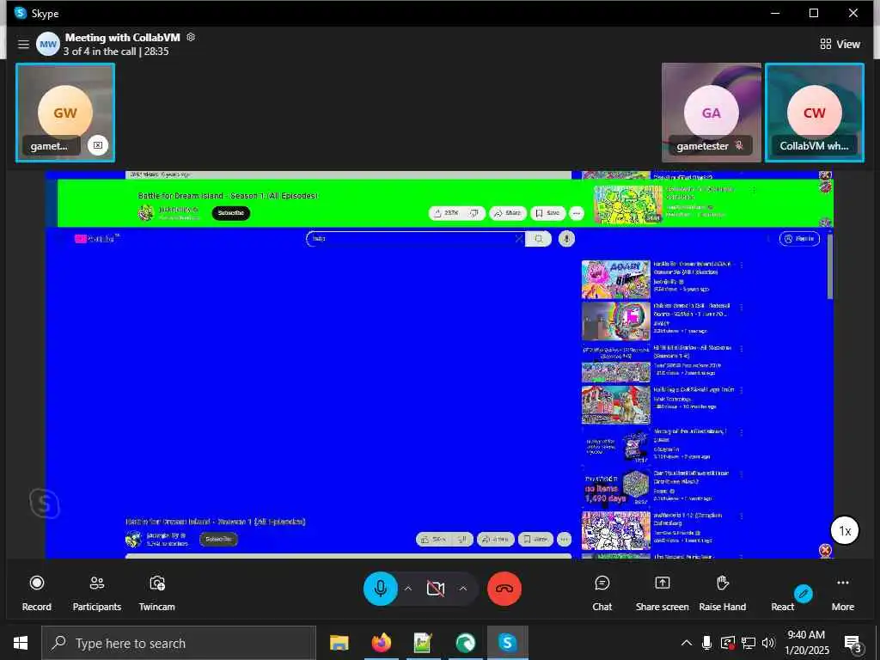Screen dimensions: 880x660
Task: Show hidden system tray icons
Action: point(686,643)
